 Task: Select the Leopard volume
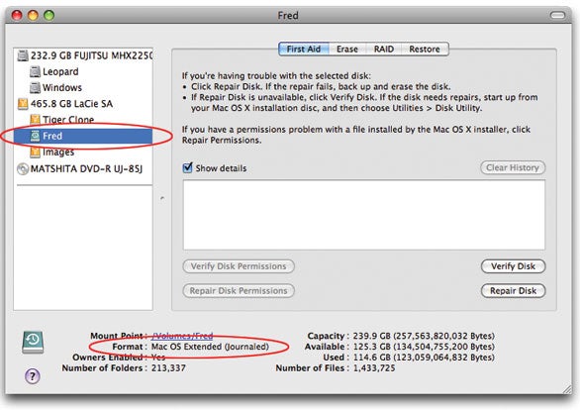[x=84, y=71]
